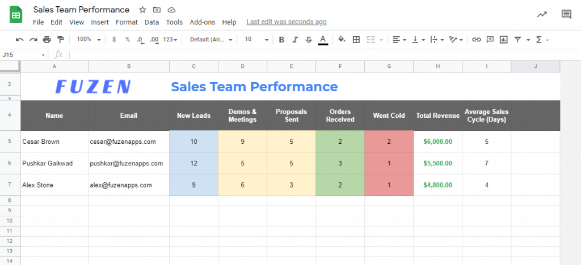Click the Undo arrow icon
Image resolution: width=581 pixels, height=265 pixels.
pos(20,40)
